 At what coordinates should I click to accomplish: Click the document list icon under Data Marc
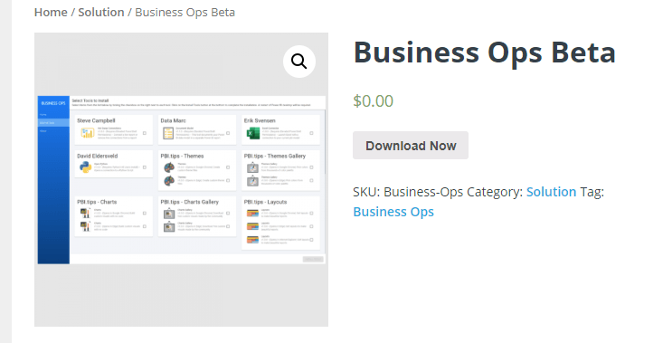pos(168,133)
